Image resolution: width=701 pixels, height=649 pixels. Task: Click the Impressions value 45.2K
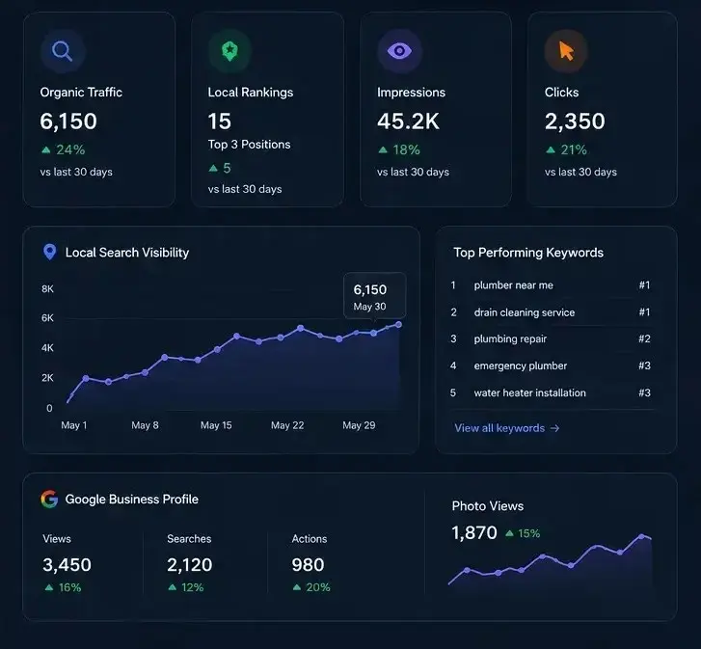pyautogui.click(x=408, y=122)
